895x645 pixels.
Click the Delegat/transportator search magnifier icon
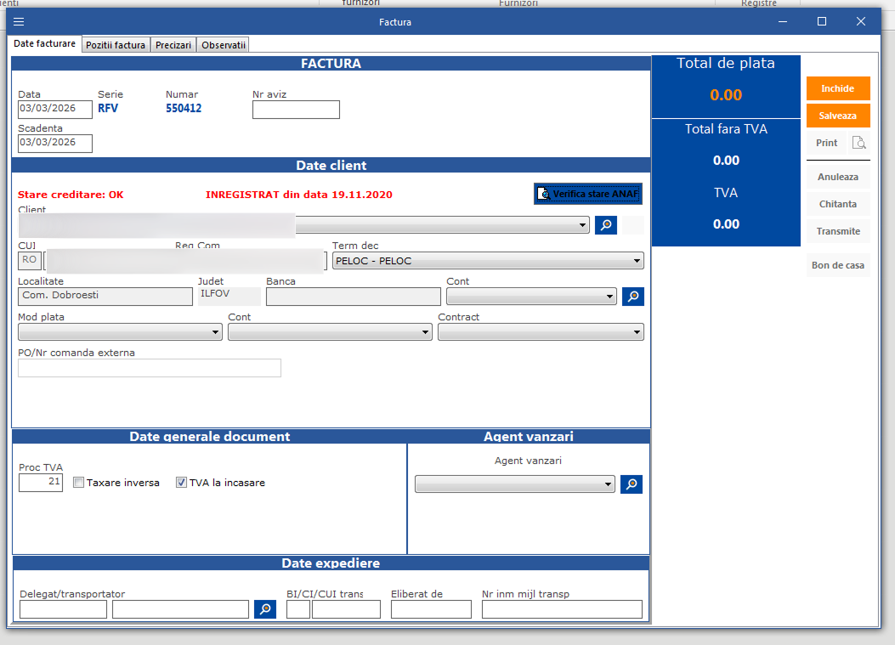[x=265, y=609]
